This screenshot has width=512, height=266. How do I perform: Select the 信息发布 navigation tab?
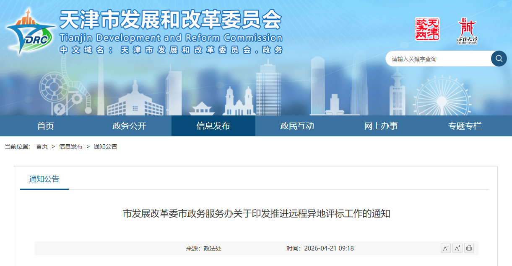tap(213, 125)
